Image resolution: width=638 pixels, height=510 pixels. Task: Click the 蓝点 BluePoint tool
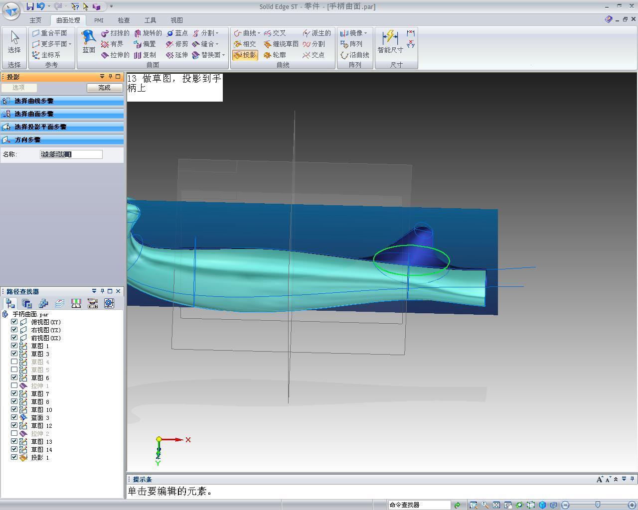[x=177, y=33]
